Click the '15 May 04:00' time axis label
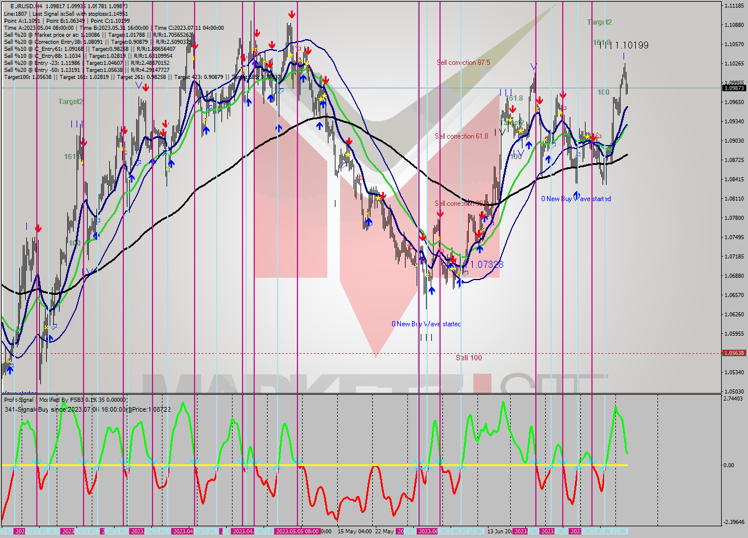 tap(354, 532)
